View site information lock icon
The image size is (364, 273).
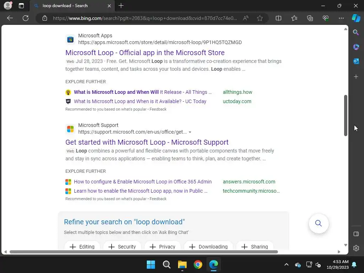pos(45,18)
